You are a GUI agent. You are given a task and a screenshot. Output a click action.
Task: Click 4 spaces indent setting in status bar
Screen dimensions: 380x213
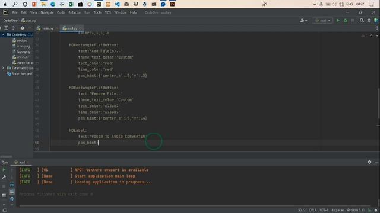[x=338, y=211]
